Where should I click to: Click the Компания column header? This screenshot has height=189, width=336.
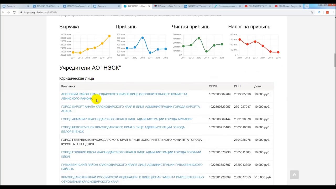pos(68,86)
